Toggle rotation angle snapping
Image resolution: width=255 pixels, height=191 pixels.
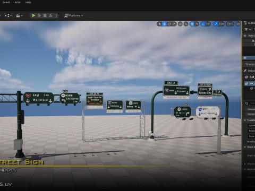203,24
